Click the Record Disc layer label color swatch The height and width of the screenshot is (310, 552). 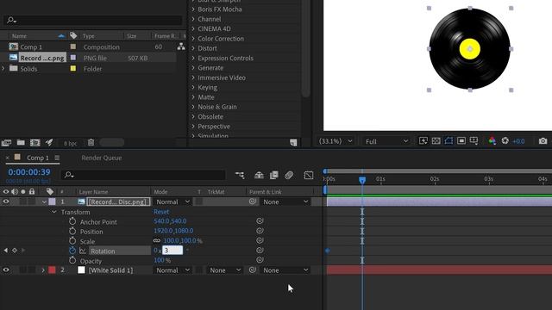(52, 201)
